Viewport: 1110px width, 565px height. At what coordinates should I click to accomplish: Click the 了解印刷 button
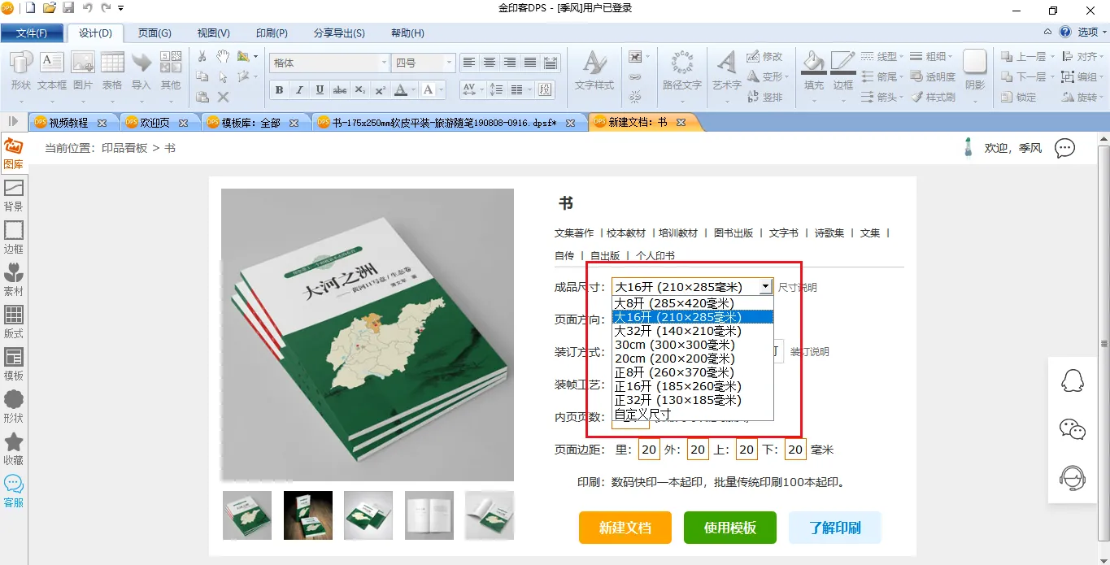click(x=834, y=528)
